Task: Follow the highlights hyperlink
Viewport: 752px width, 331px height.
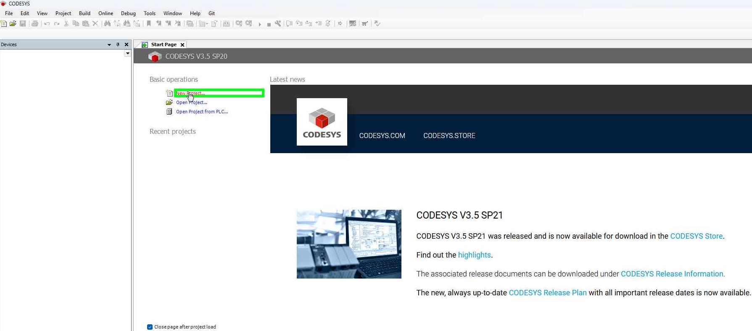Action: tap(474, 255)
